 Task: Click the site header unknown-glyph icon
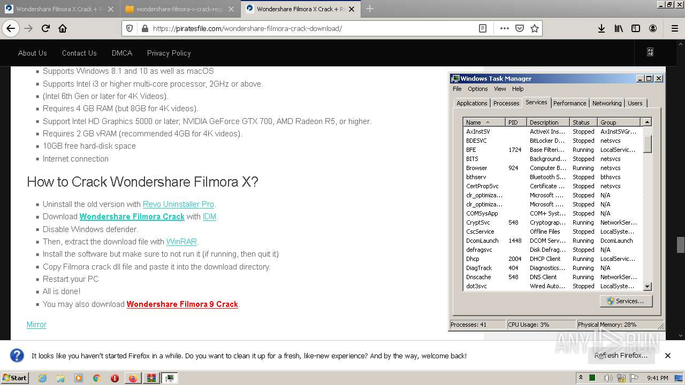coord(650,52)
